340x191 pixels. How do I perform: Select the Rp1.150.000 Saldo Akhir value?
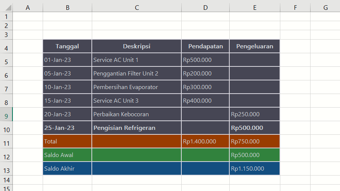point(255,168)
